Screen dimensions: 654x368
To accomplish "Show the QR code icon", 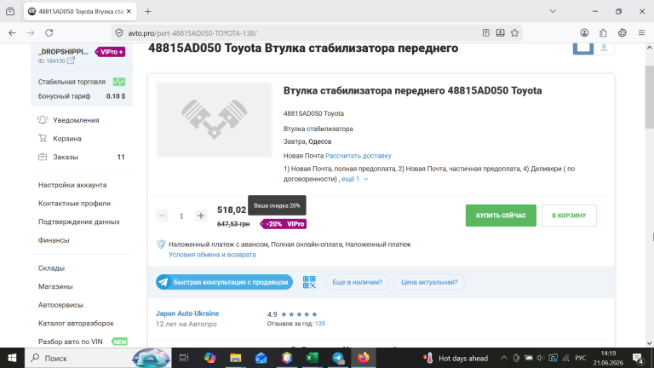I will [x=309, y=282].
